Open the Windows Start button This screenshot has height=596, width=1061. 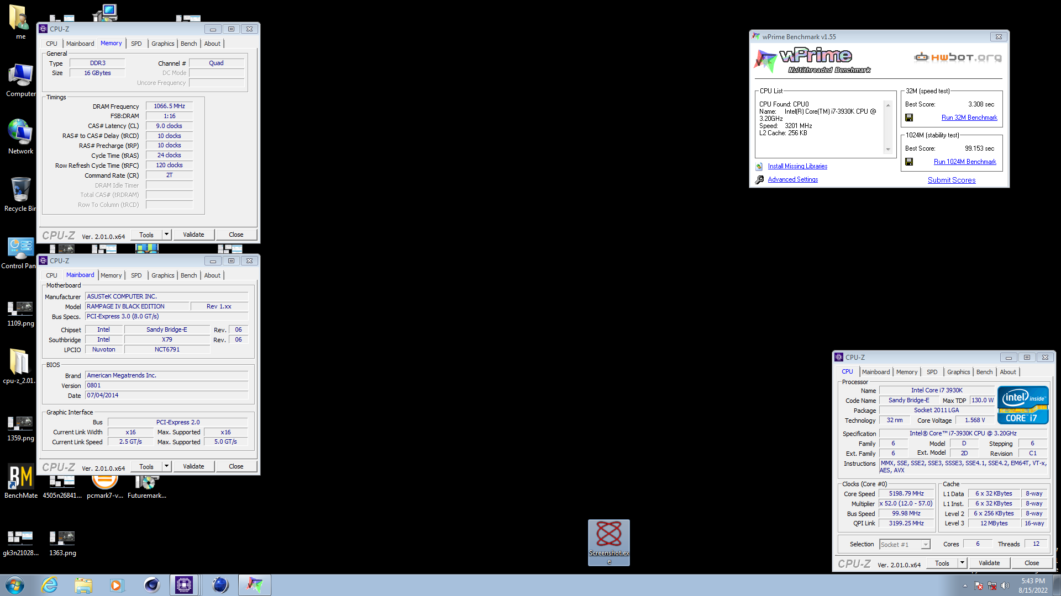click(x=15, y=585)
